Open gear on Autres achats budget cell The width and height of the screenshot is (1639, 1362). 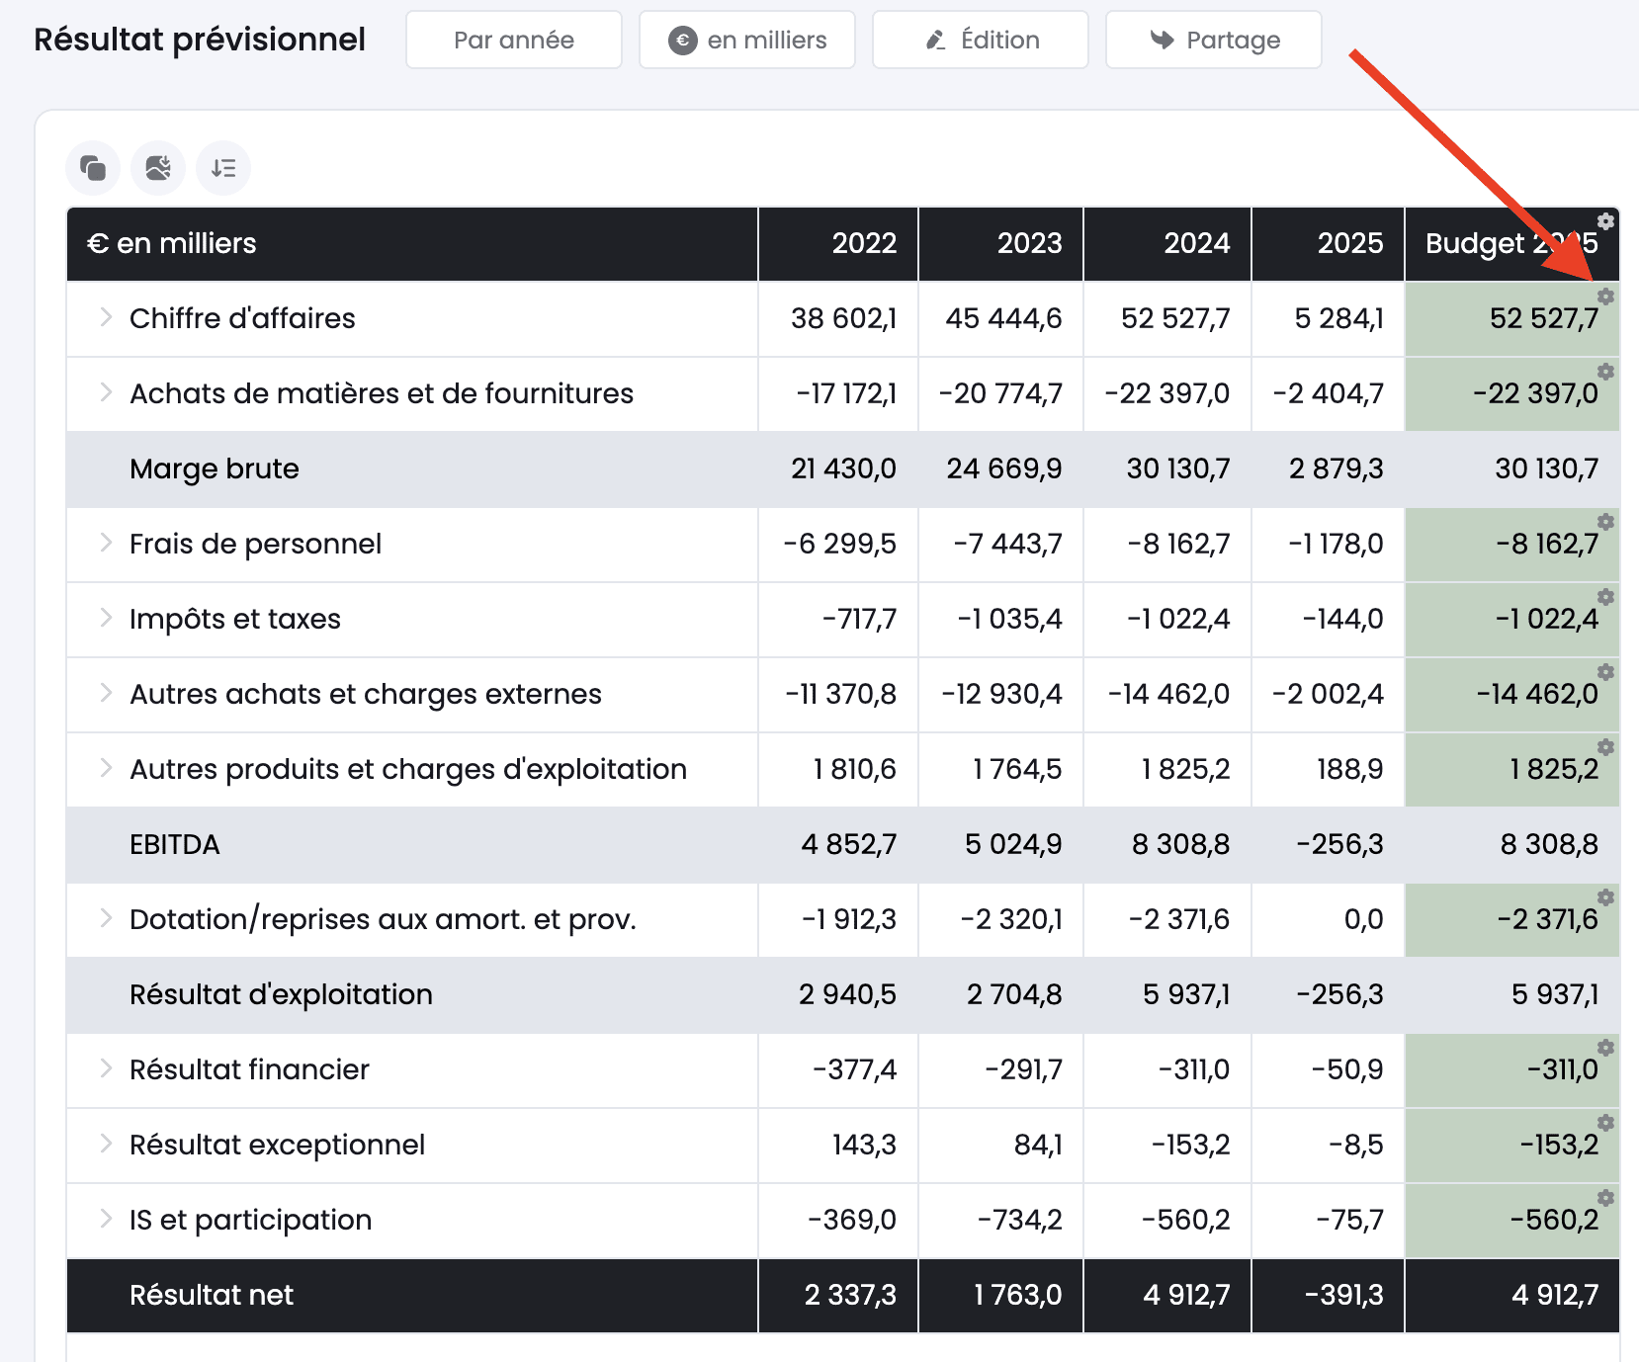tap(1605, 672)
